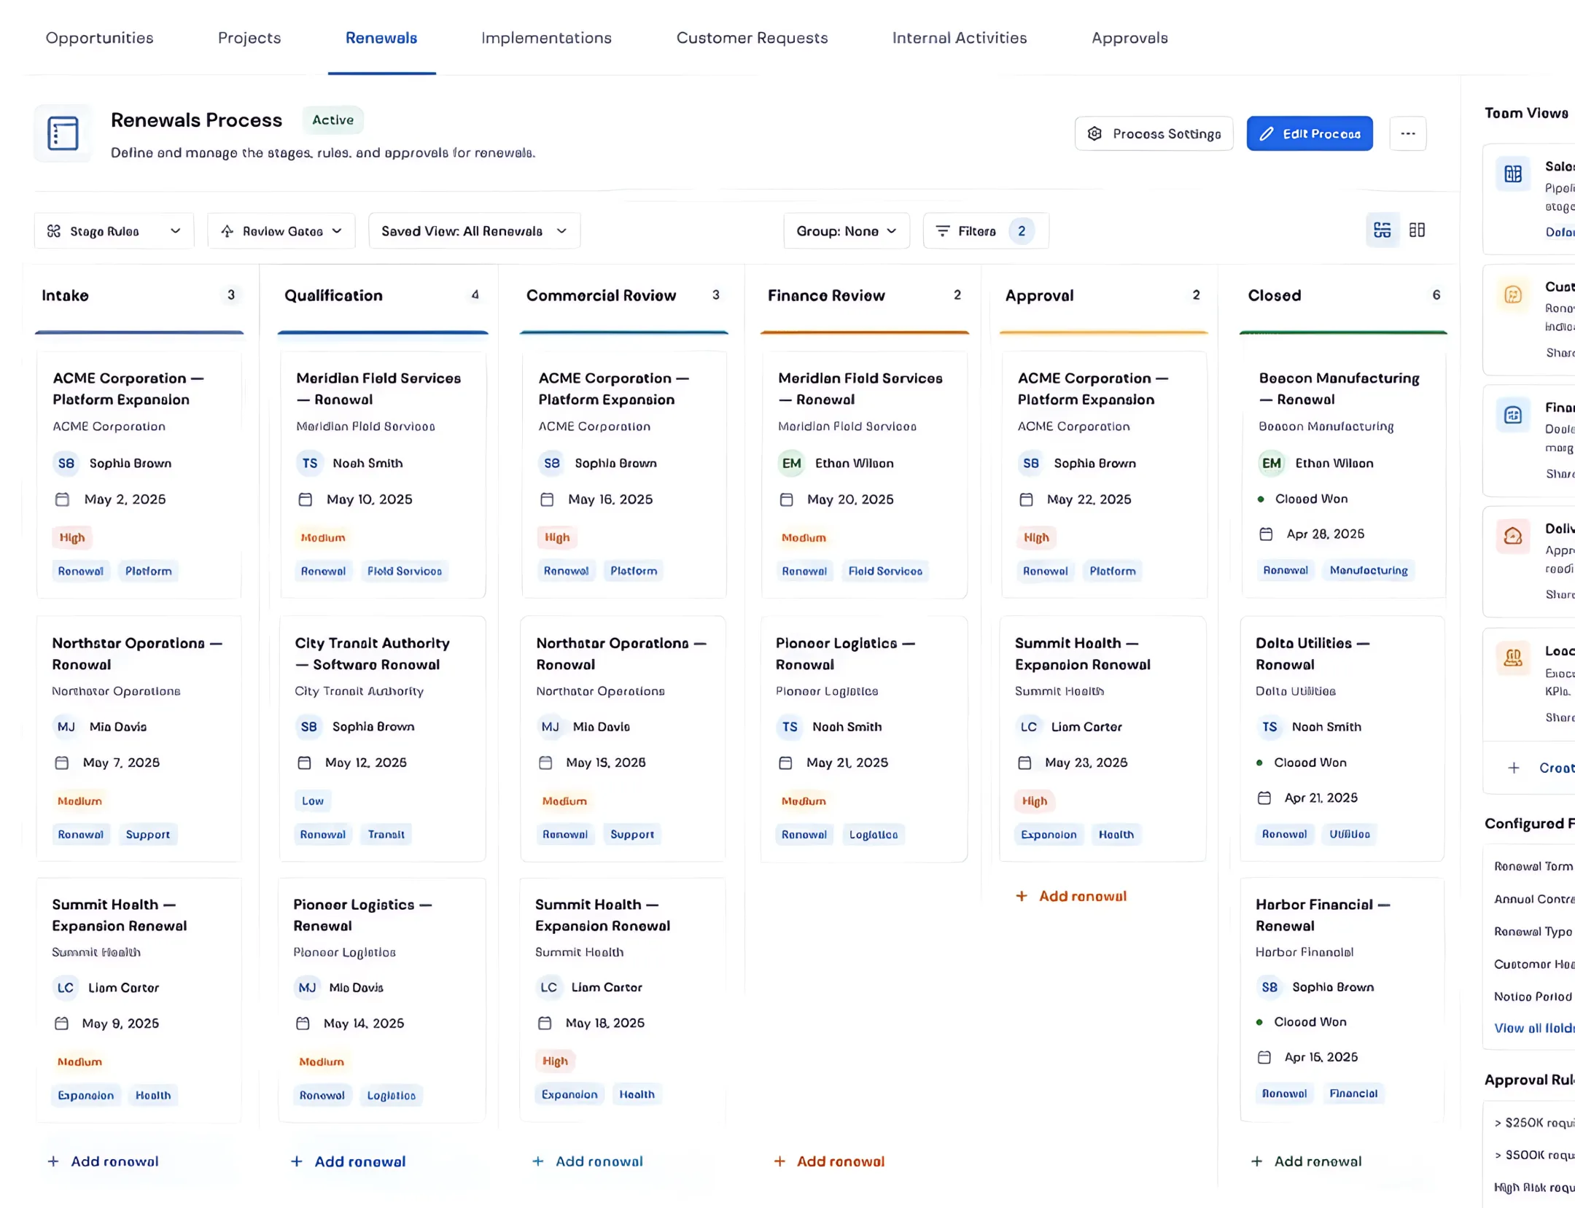The image size is (1575, 1208).
Task: Click the View all fields link
Action: 1534,1028
